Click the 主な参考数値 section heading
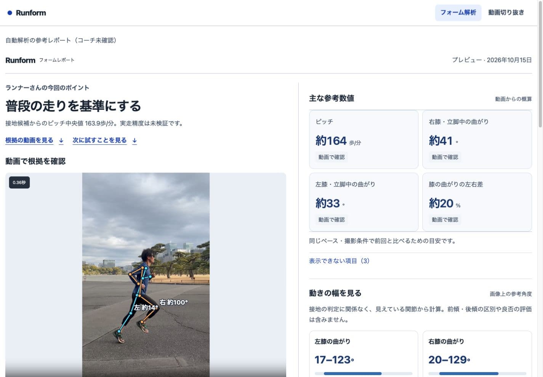 coord(332,98)
